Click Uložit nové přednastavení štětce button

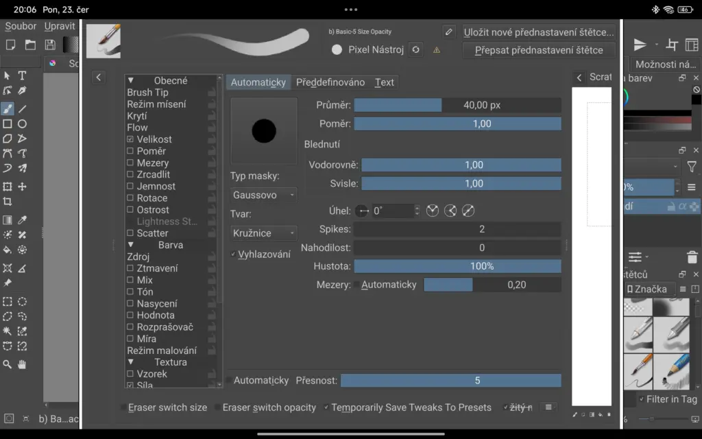pos(538,32)
